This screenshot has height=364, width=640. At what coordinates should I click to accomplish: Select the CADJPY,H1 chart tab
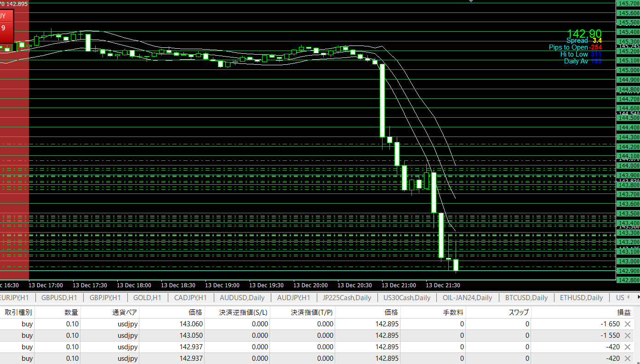tap(190, 297)
